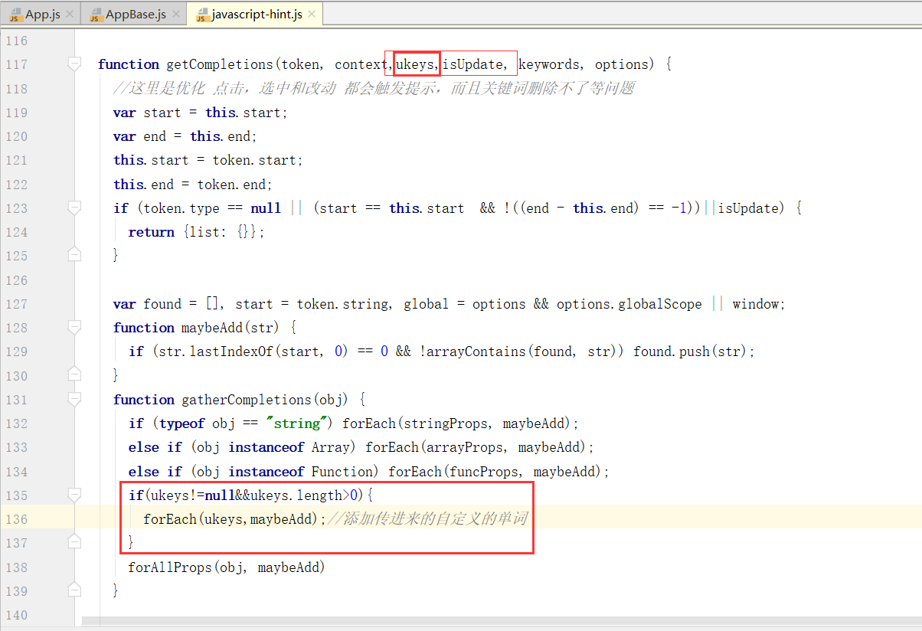Close the App.js tab
Screen dimensions: 922x631
pyautogui.click(x=70, y=15)
